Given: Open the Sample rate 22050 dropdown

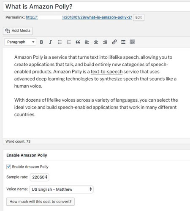Looking at the screenshot, I should point(40,177).
